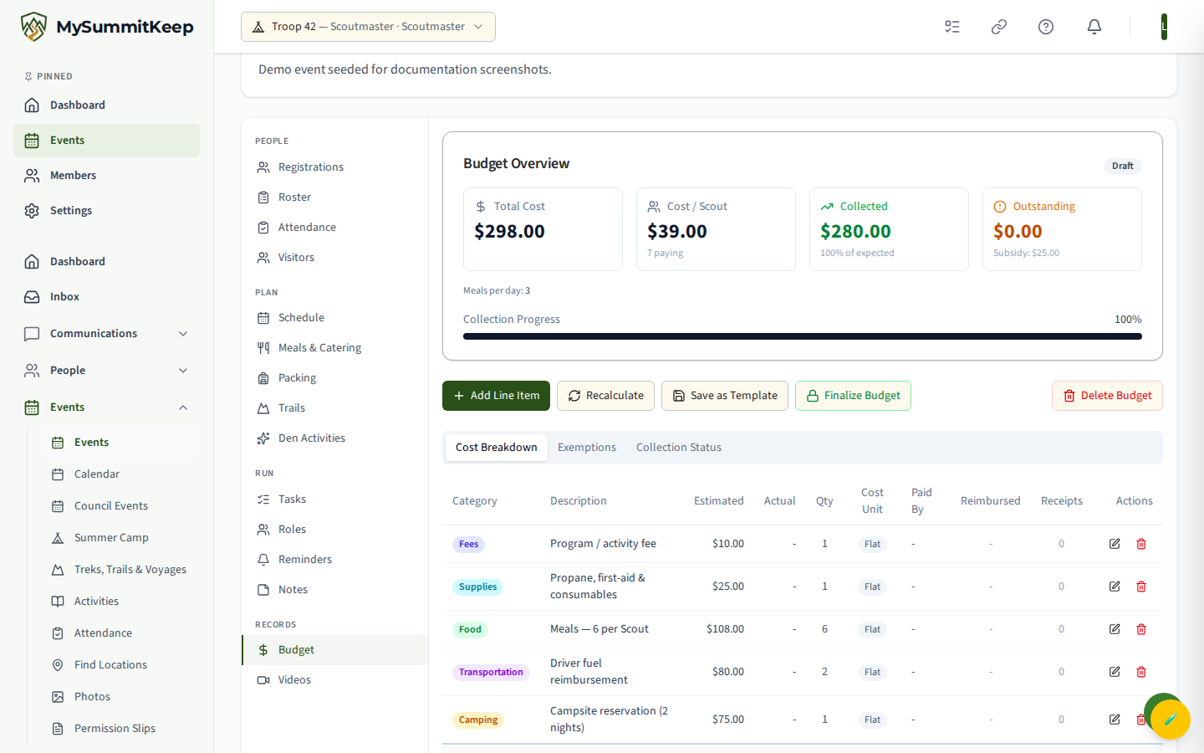
Task: Collapse the Events menu in main sidebar
Action: 106,407
